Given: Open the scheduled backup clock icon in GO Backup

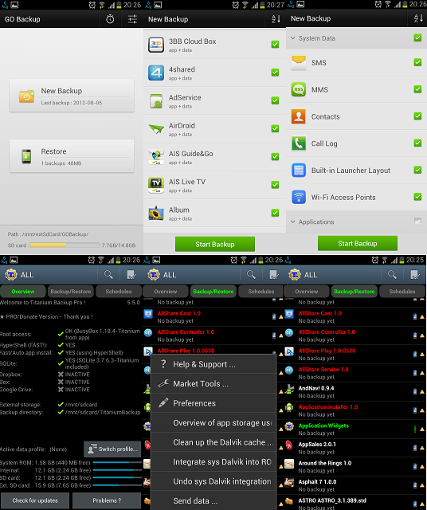Looking at the screenshot, I should [110, 19].
